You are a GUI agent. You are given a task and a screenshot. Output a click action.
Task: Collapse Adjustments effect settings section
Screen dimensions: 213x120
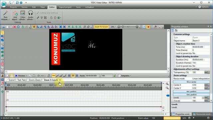coord(172,69)
